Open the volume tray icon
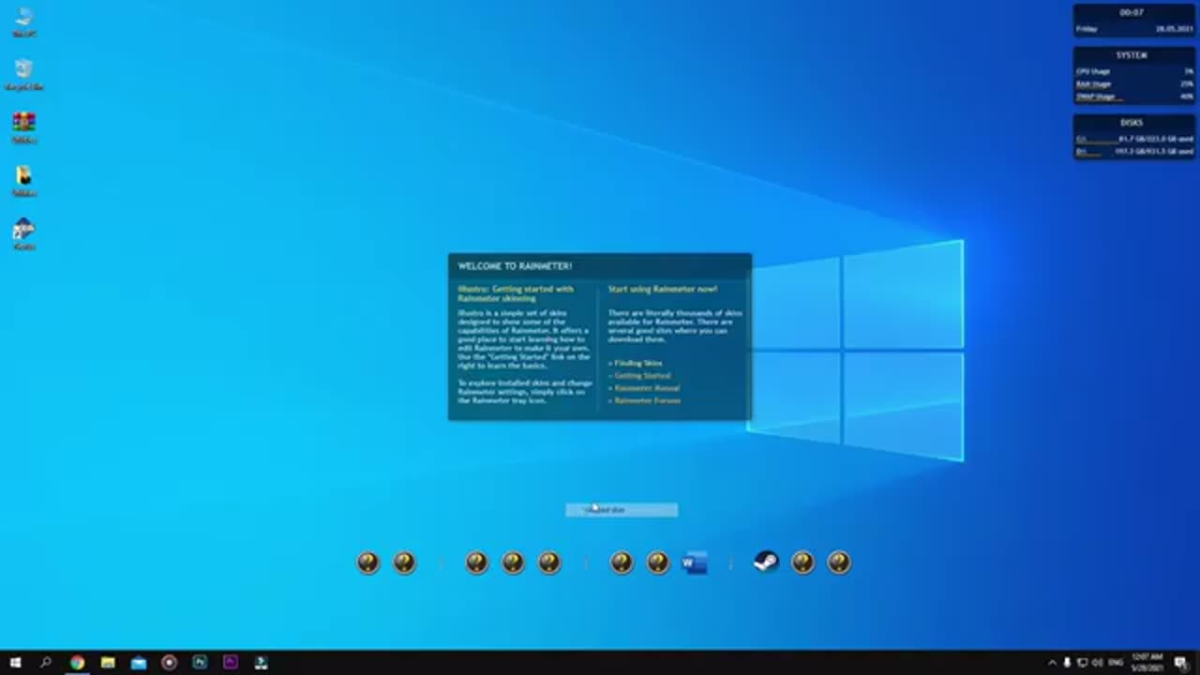This screenshot has width=1200, height=675. (x=1097, y=663)
